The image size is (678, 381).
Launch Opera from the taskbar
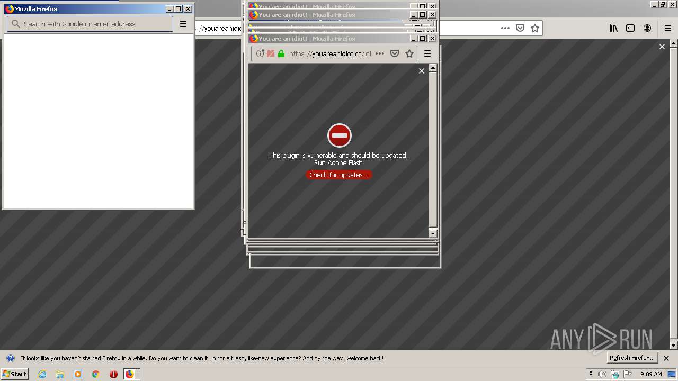113,374
